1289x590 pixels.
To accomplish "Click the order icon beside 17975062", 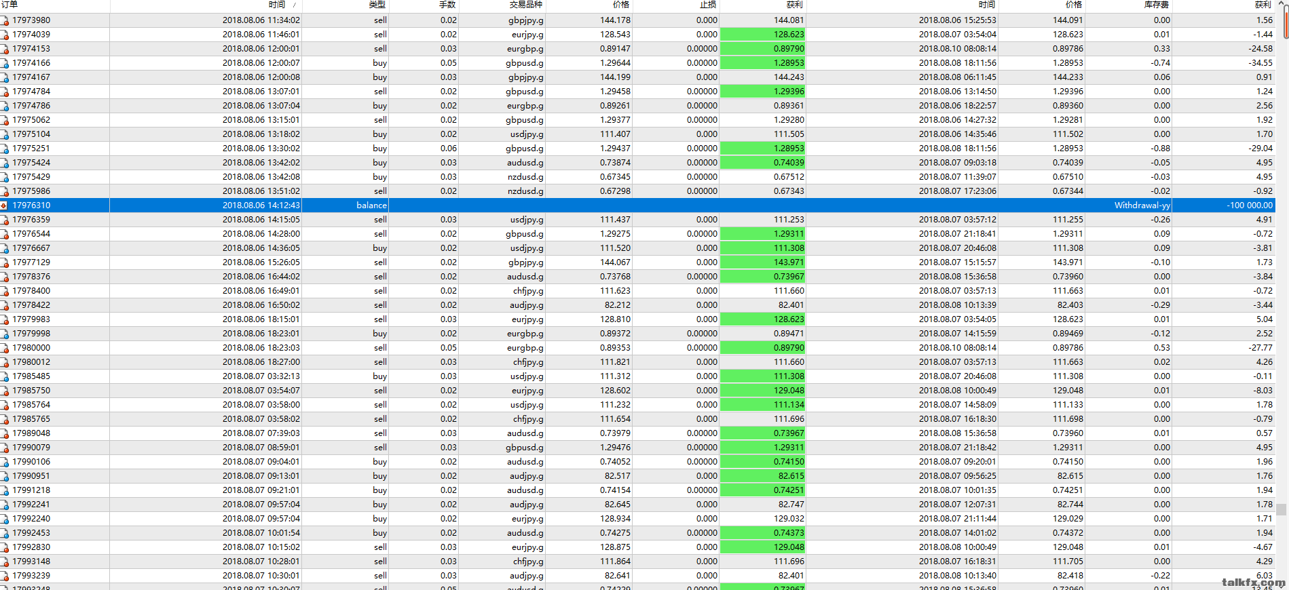I will [5, 120].
